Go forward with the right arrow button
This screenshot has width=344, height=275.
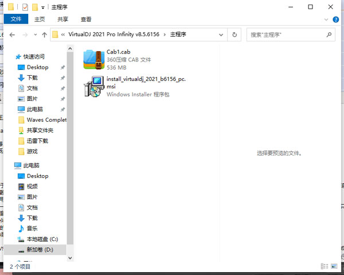(25, 34)
